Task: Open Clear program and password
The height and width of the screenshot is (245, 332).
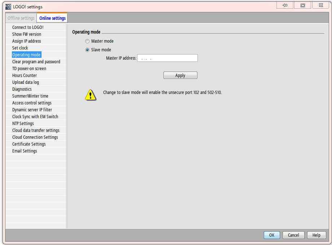Action: pos(36,62)
